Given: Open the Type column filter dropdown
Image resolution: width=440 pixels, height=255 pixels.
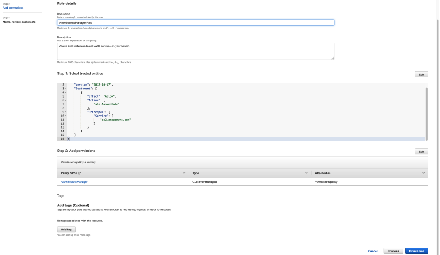Looking at the screenshot, I should [x=306, y=172].
